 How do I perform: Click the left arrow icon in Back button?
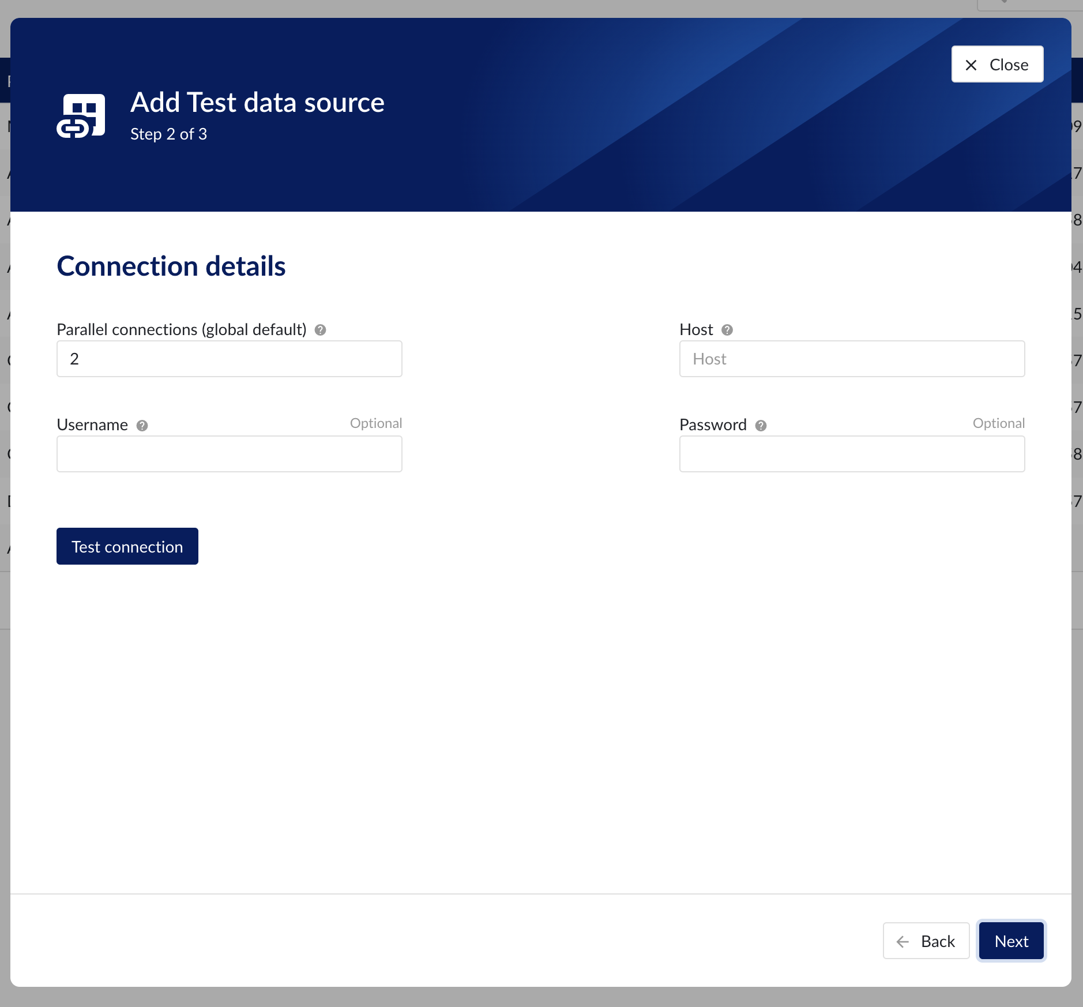click(x=904, y=941)
